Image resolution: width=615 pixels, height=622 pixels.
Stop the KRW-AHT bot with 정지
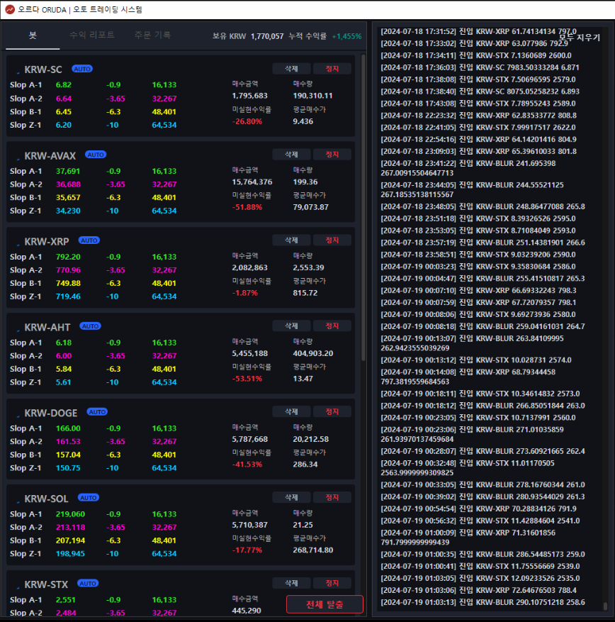tap(332, 326)
